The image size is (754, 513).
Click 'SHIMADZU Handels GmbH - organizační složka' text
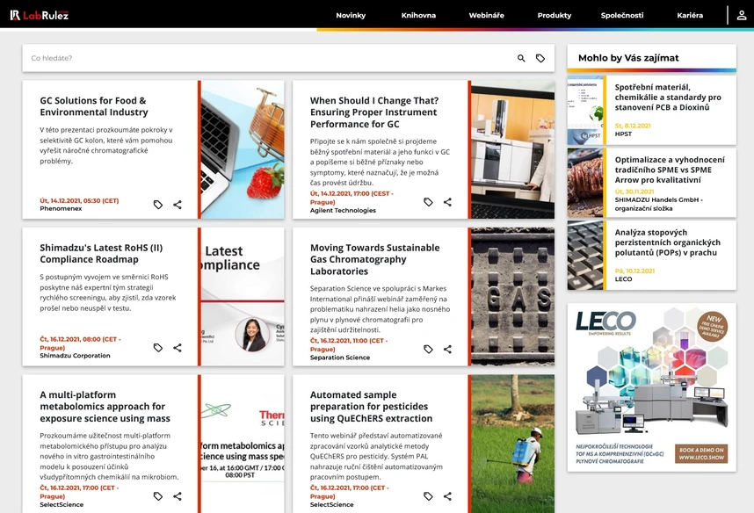click(x=659, y=204)
